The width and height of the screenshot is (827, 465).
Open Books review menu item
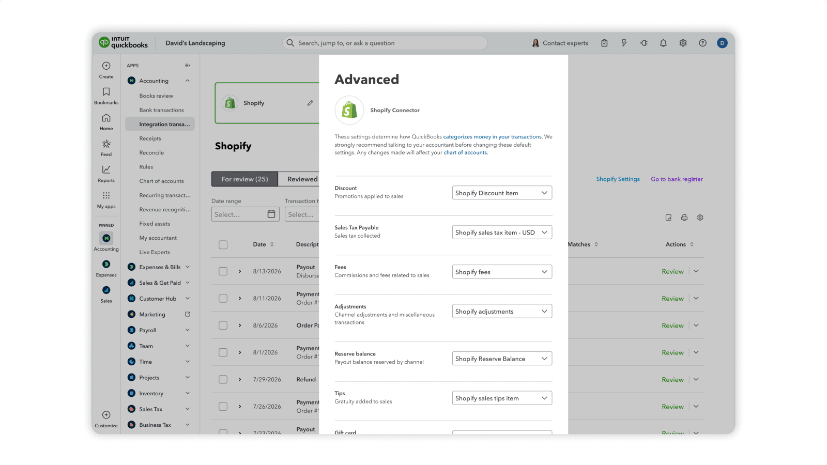coord(156,96)
